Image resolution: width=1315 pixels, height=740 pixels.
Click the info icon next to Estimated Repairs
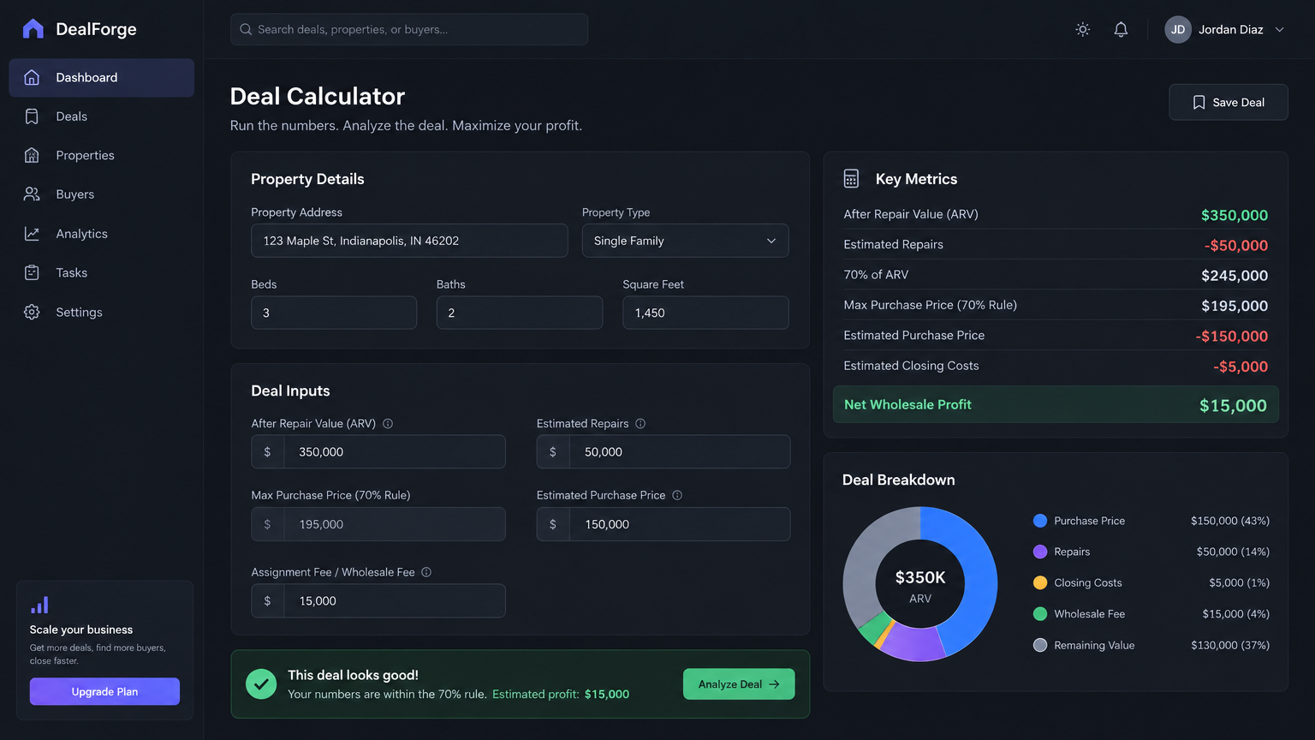click(x=640, y=423)
